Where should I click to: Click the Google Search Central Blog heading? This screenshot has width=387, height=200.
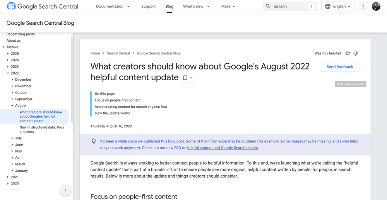[x=40, y=23]
